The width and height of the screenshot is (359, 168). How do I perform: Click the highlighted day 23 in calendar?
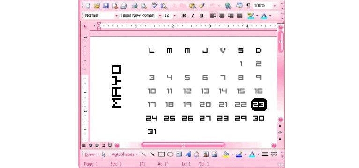pos(259,105)
